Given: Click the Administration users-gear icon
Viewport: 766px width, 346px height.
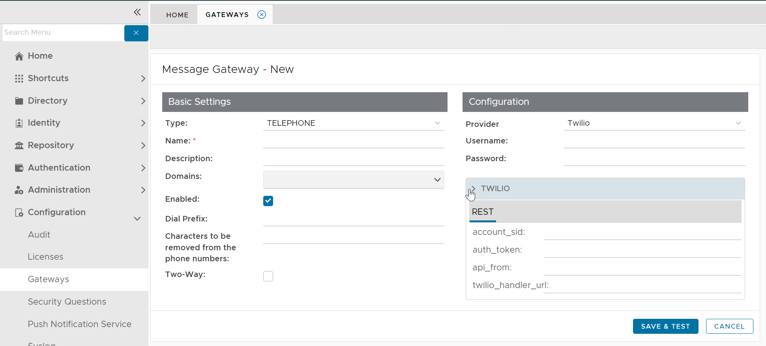Looking at the screenshot, I should point(19,190).
